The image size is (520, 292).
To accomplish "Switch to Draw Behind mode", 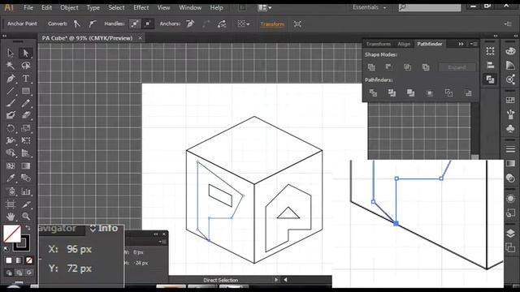I will [x=19, y=273].
